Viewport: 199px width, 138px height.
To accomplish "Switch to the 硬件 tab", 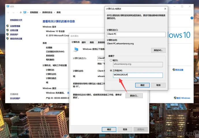I will point(84,42).
